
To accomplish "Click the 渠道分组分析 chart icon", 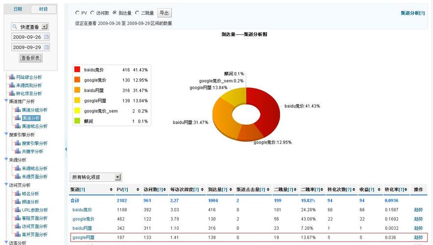I will (18, 109).
